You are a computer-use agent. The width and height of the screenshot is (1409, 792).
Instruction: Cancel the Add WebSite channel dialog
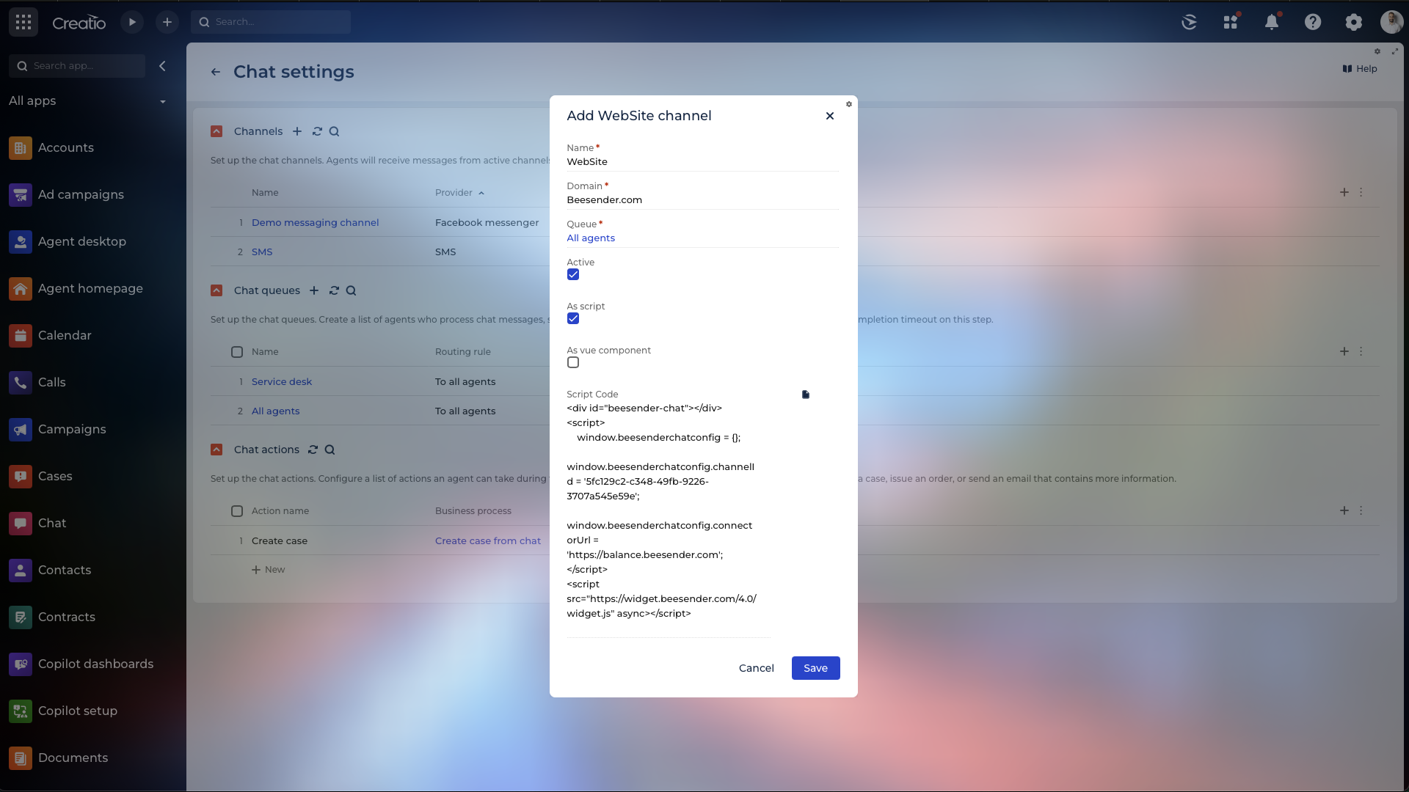click(x=756, y=668)
